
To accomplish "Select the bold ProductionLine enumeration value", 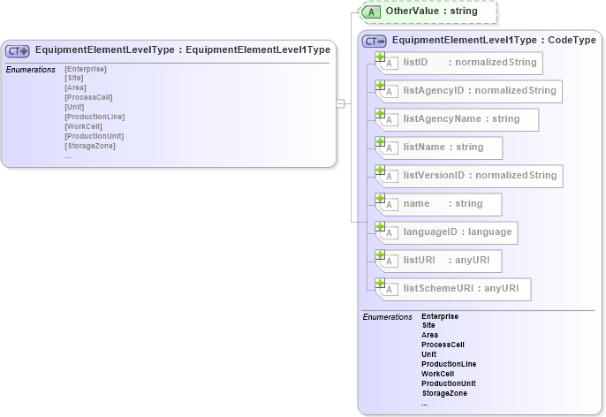I will pyautogui.click(x=449, y=364).
